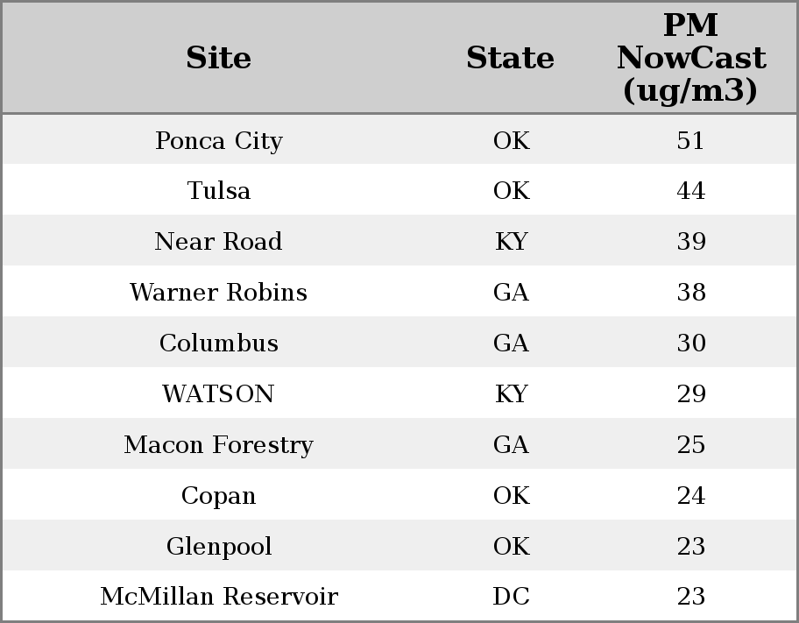The image size is (799, 623).
Task: Select the Copan site cell
Action: (x=218, y=496)
